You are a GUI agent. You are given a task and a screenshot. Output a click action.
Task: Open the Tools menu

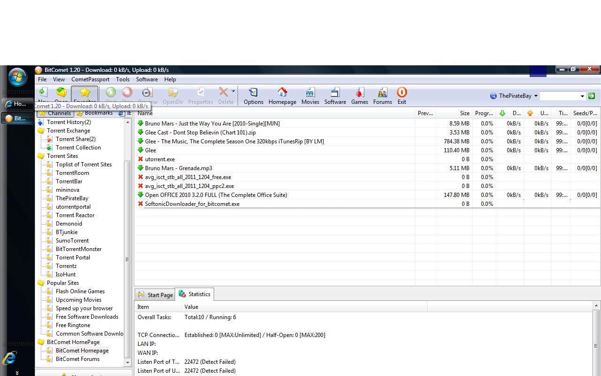pyautogui.click(x=123, y=79)
